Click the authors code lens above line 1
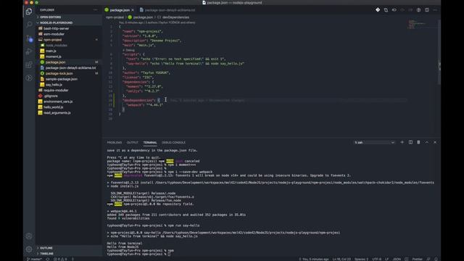This screenshot has width=464, height=261. [157, 22]
